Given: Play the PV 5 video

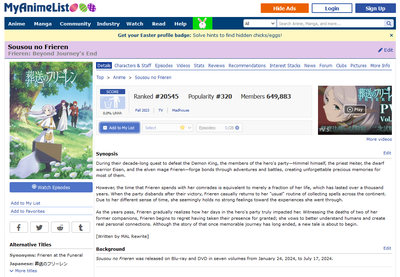Looking at the screenshot, I should coord(355,110).
